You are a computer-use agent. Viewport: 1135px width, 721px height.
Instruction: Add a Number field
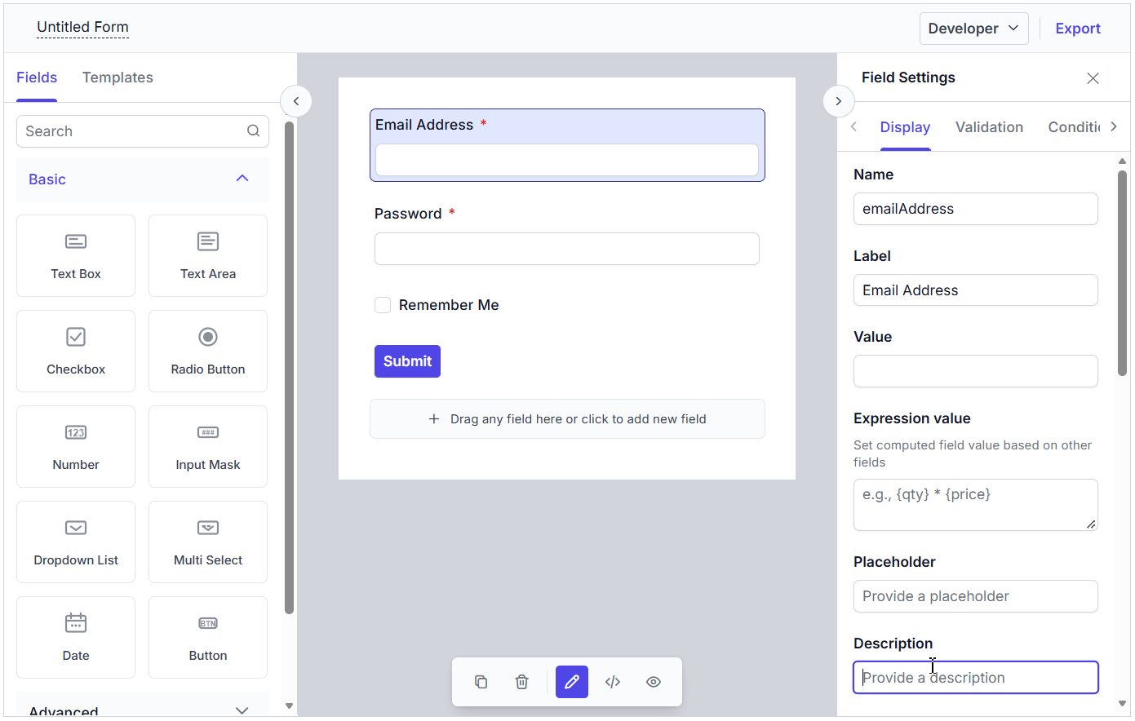click(76, 446)
